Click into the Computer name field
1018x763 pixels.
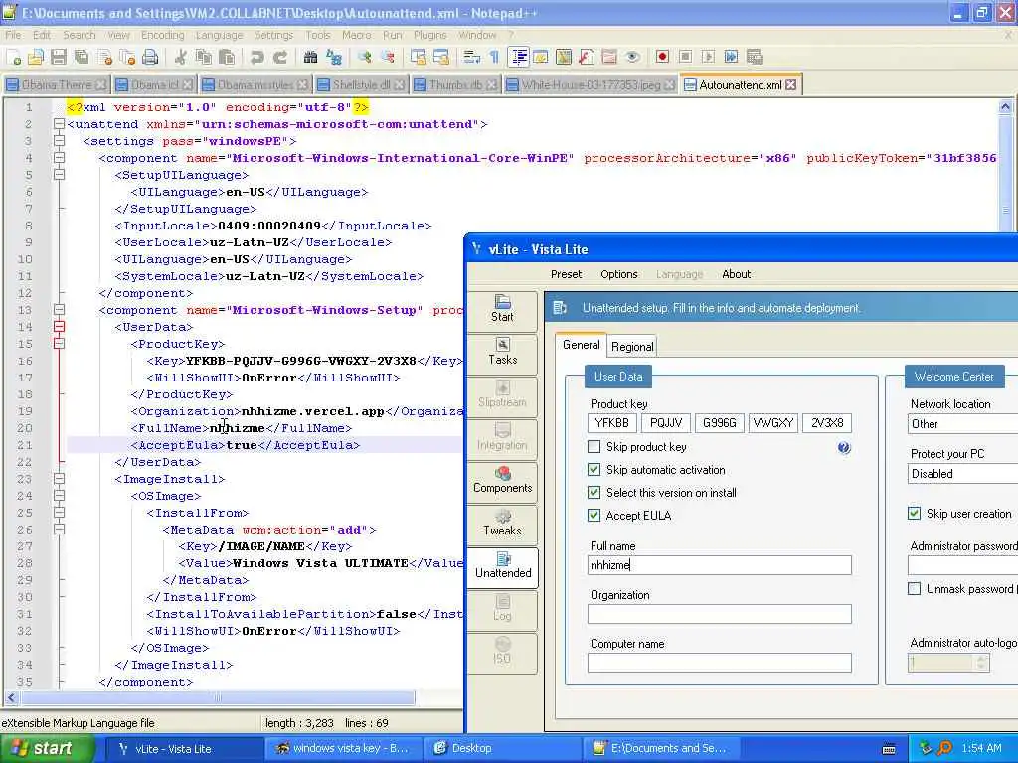click(720, 663)
